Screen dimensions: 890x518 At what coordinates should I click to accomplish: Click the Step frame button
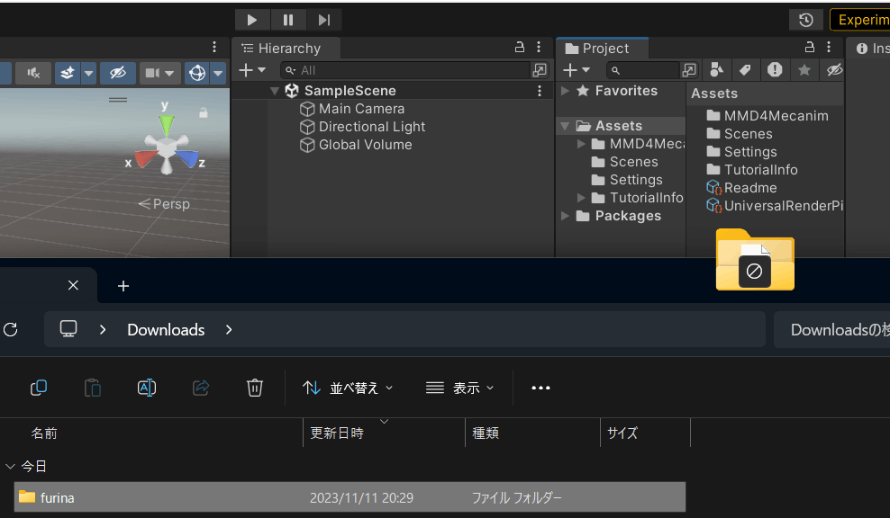click(x=324, y=20)
